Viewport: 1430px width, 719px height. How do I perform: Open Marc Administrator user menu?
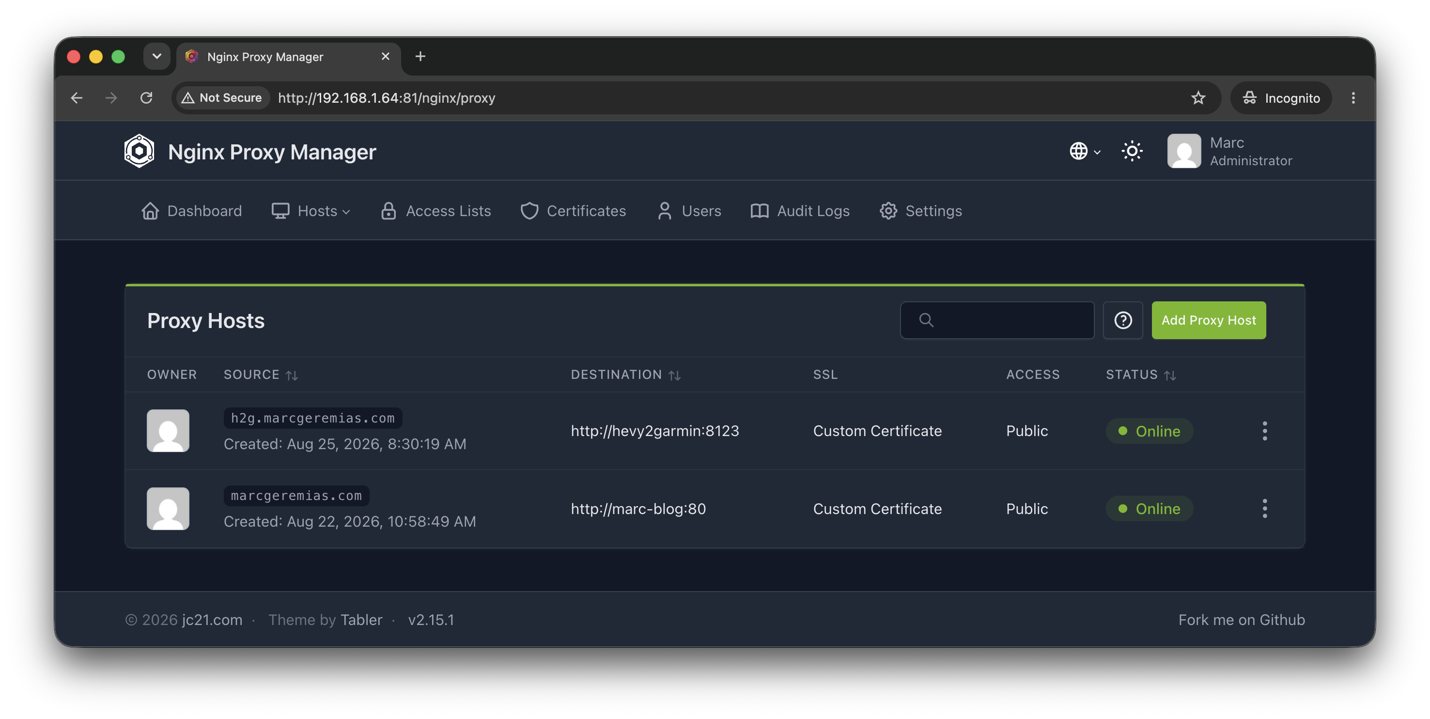coord(1229,151)
